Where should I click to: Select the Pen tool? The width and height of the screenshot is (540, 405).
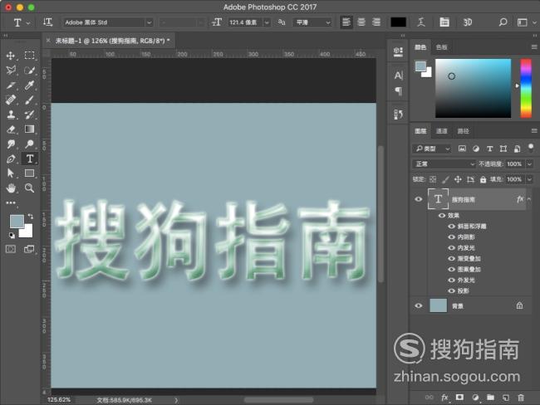click(11, 159)
